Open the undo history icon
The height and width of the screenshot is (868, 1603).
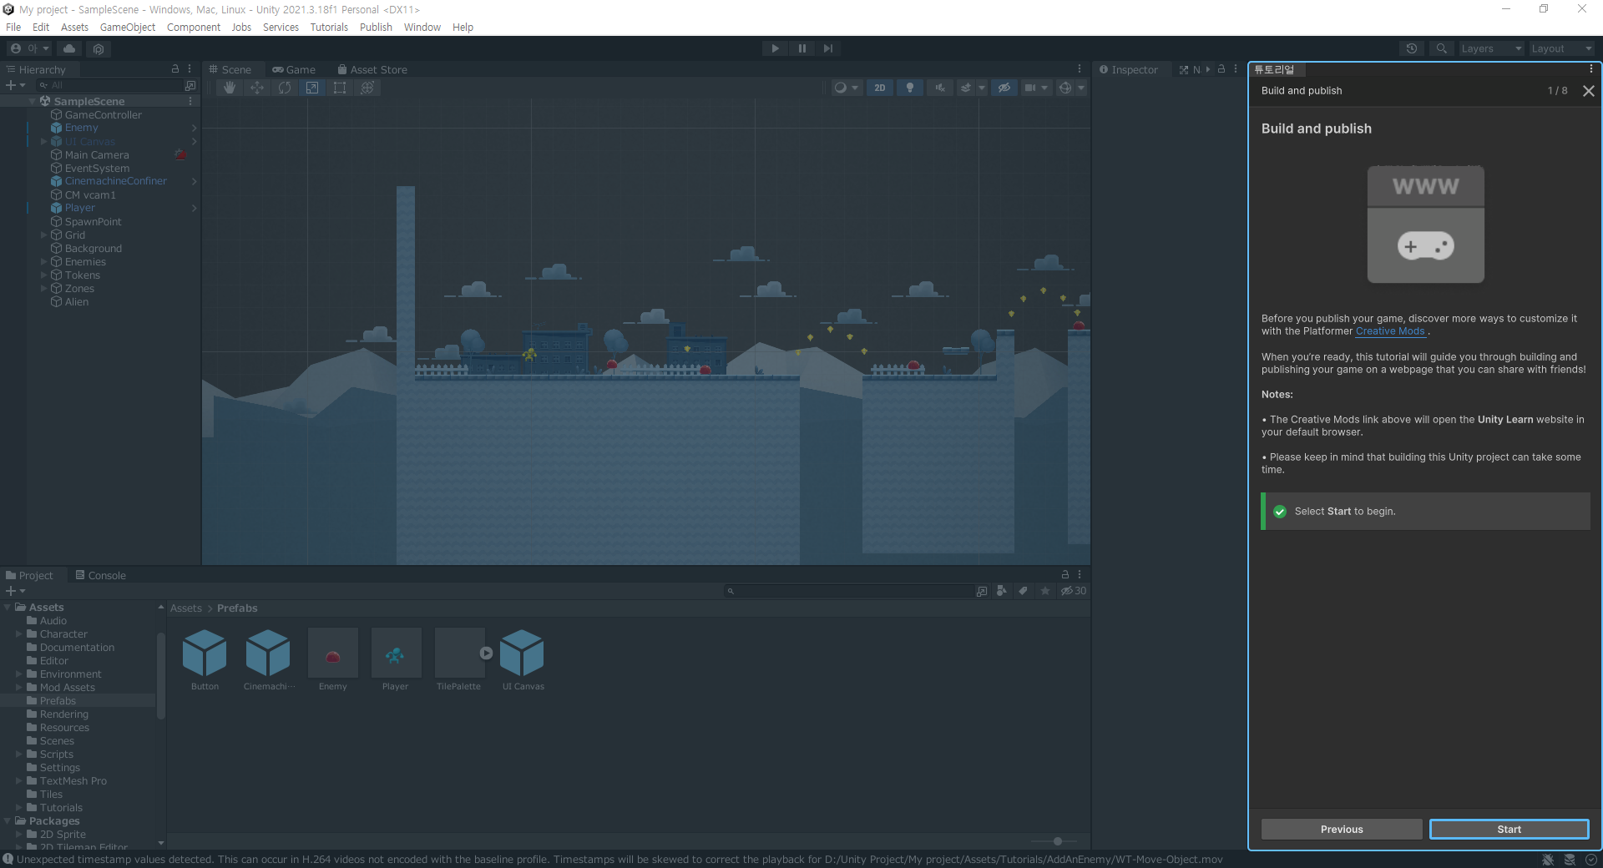click(x=1412, y=48)
